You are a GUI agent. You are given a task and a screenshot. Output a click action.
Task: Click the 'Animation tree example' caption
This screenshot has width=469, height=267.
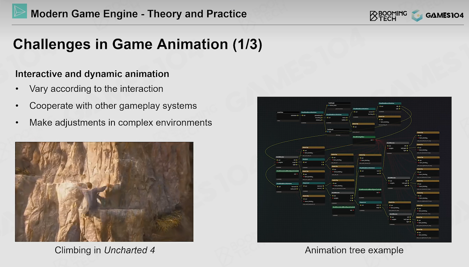(354, 250)
